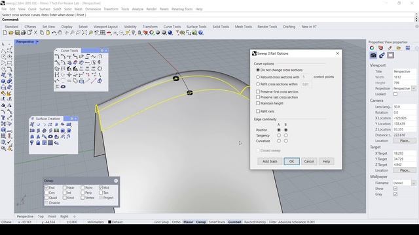Click the four-viewport layout icon
This screenshot has height=235, width=419.
click(103, 33)
